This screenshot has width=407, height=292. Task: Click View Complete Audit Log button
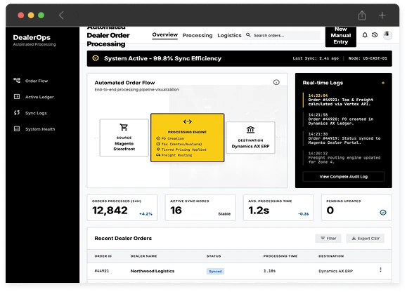click(x=343, y=176)
